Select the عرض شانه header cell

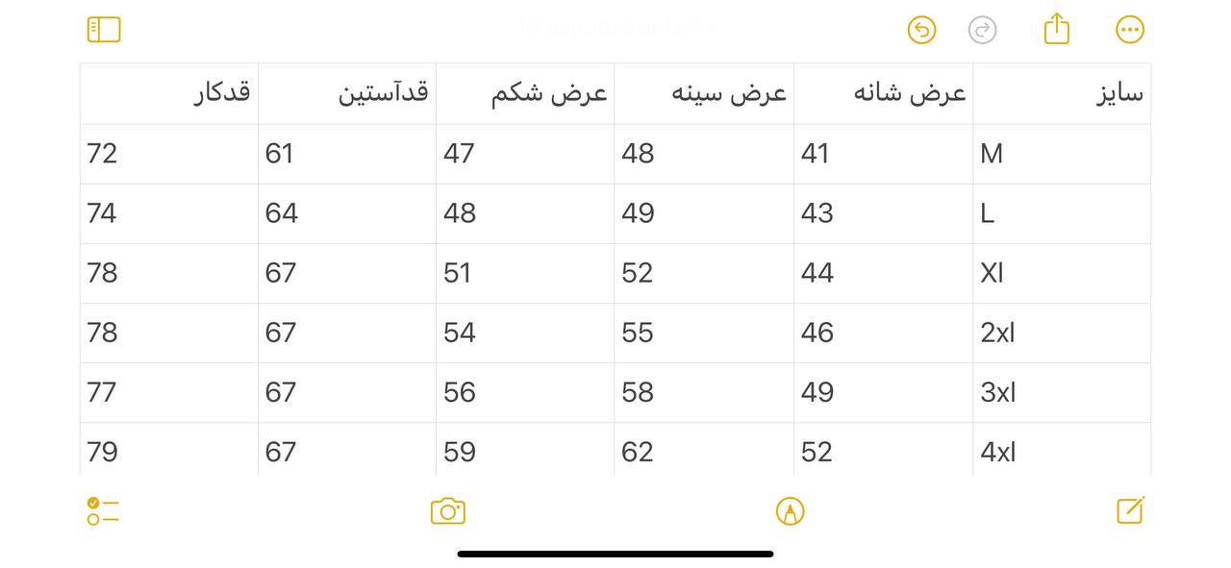pyautogui.click(x=883, y=93)
